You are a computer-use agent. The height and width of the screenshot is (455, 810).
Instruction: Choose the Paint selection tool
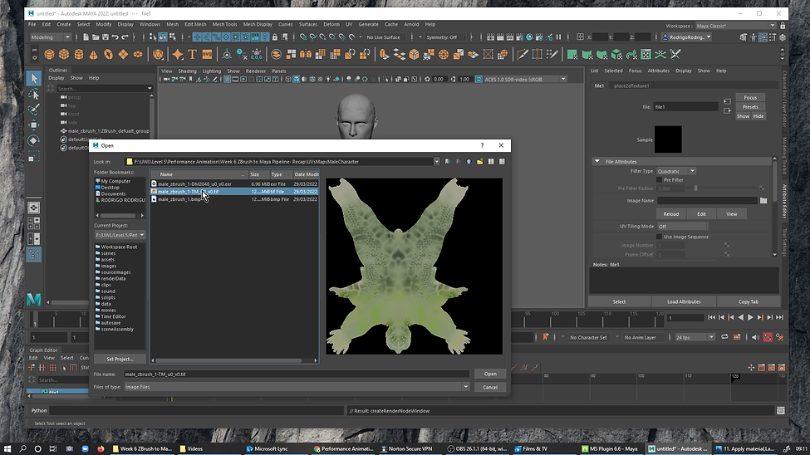34,110
